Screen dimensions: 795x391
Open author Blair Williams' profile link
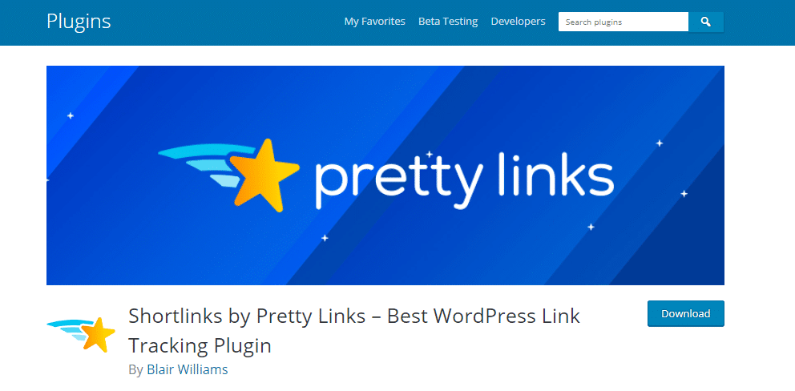[x=187, y=369]
